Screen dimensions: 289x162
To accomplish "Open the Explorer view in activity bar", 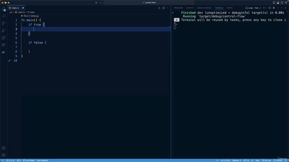I will [4, 9].
